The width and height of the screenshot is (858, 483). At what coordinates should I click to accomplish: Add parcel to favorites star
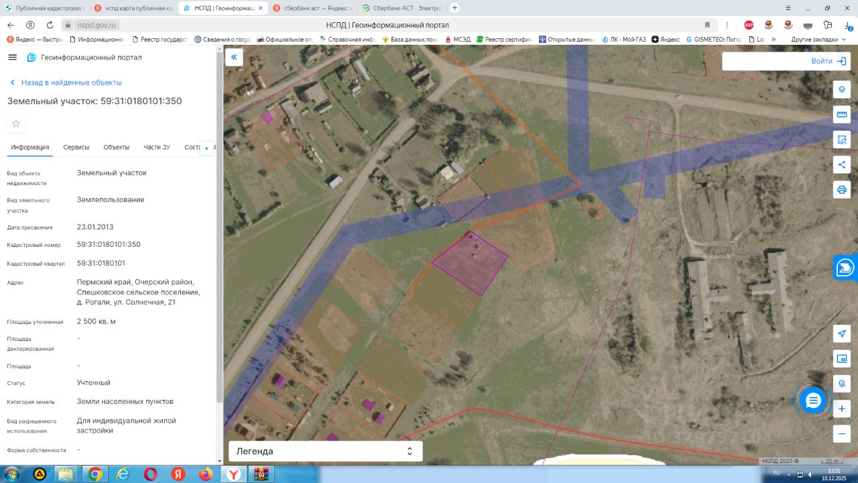pyautogui.click(x=16, y=123)
